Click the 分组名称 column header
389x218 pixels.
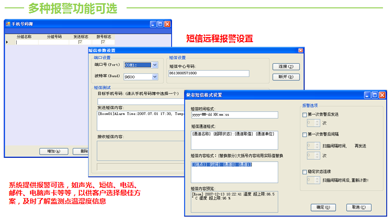[x=24, y=37]
